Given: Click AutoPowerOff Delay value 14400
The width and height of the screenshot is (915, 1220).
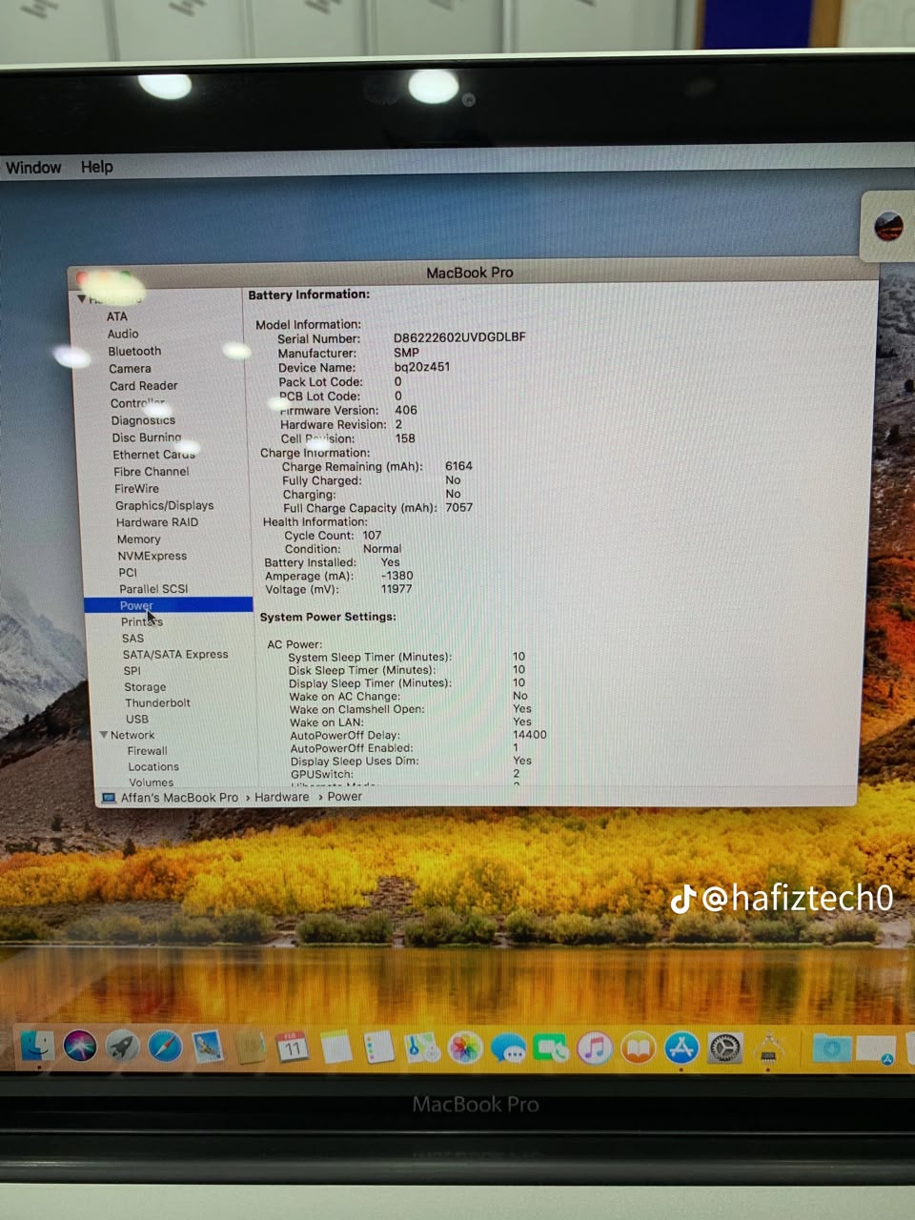Looking at the screenshot, I should tap(530, 735).
